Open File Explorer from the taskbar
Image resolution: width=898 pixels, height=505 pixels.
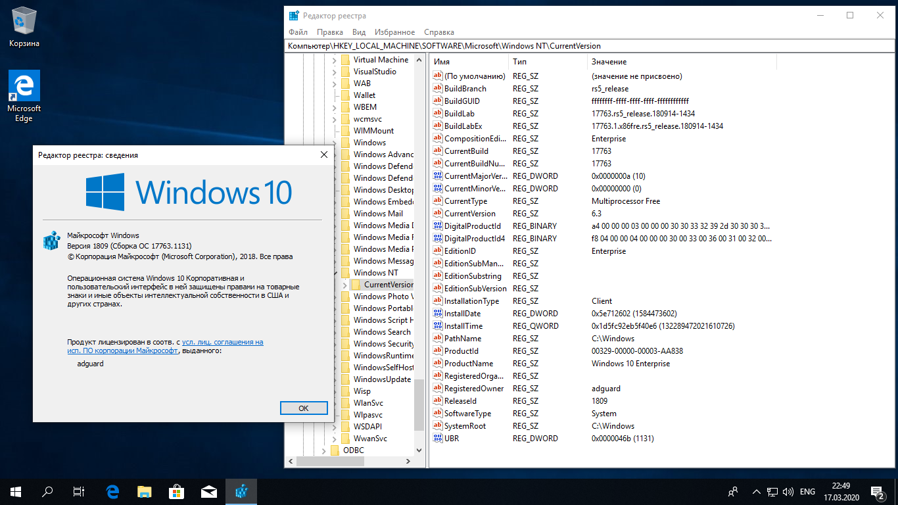[x=145, y=491]
